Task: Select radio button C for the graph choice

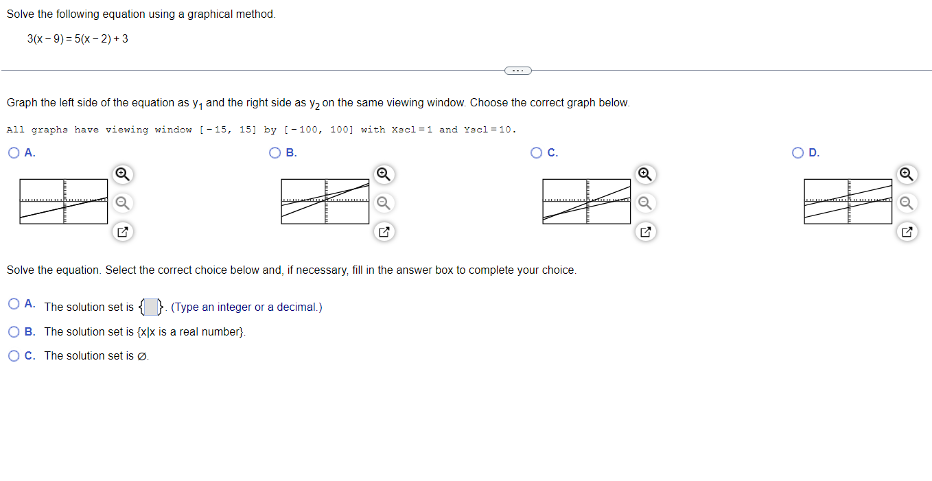Action: point(536,152)
